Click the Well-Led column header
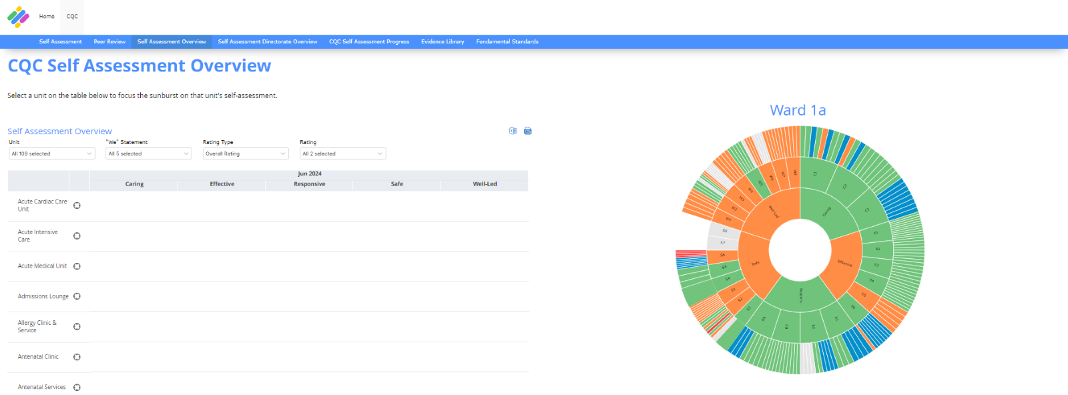 [485, 184]
